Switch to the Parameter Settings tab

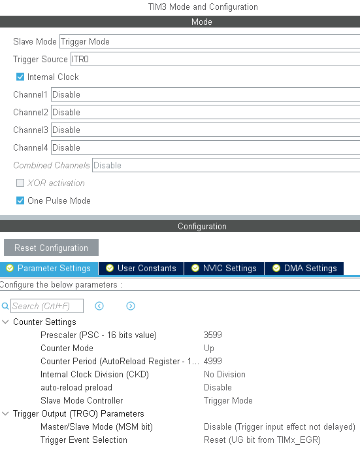tap(49, 269)
